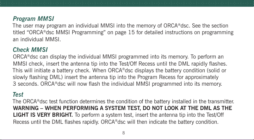Image resolution: width=254 pixels, height=140 pixels.
Task: Click the dark green header bar
Action: [x=127, y=3]
